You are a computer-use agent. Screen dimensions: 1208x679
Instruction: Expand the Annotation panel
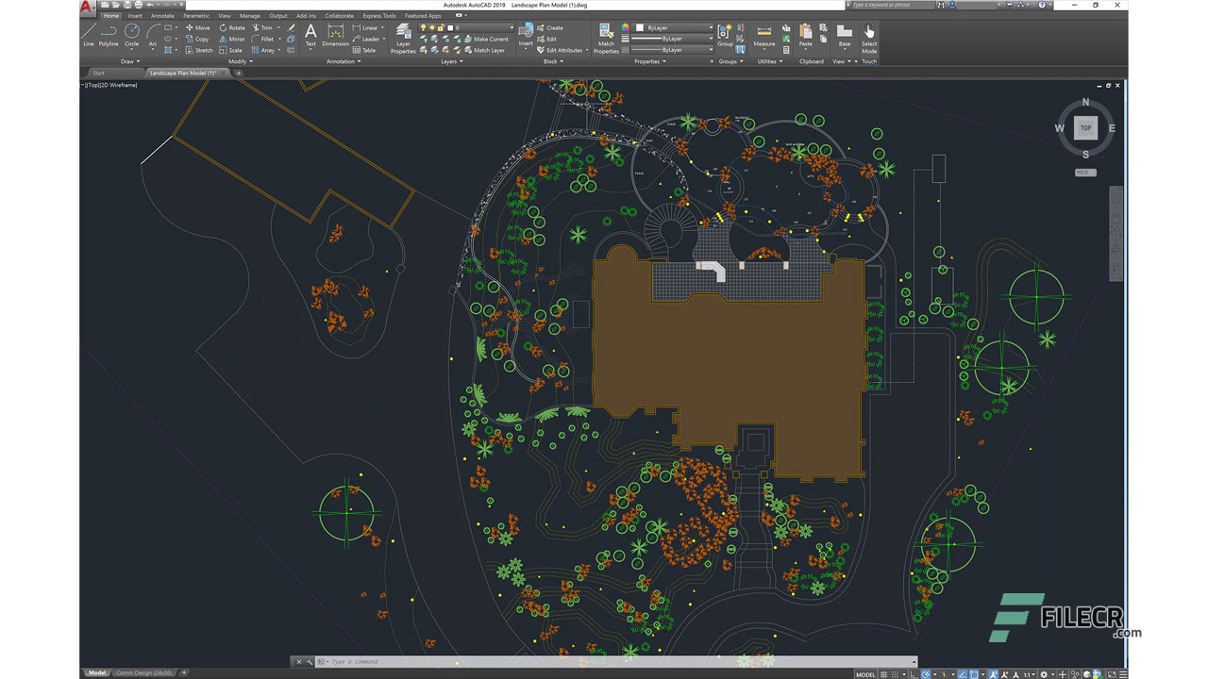(x=342, y=61)
